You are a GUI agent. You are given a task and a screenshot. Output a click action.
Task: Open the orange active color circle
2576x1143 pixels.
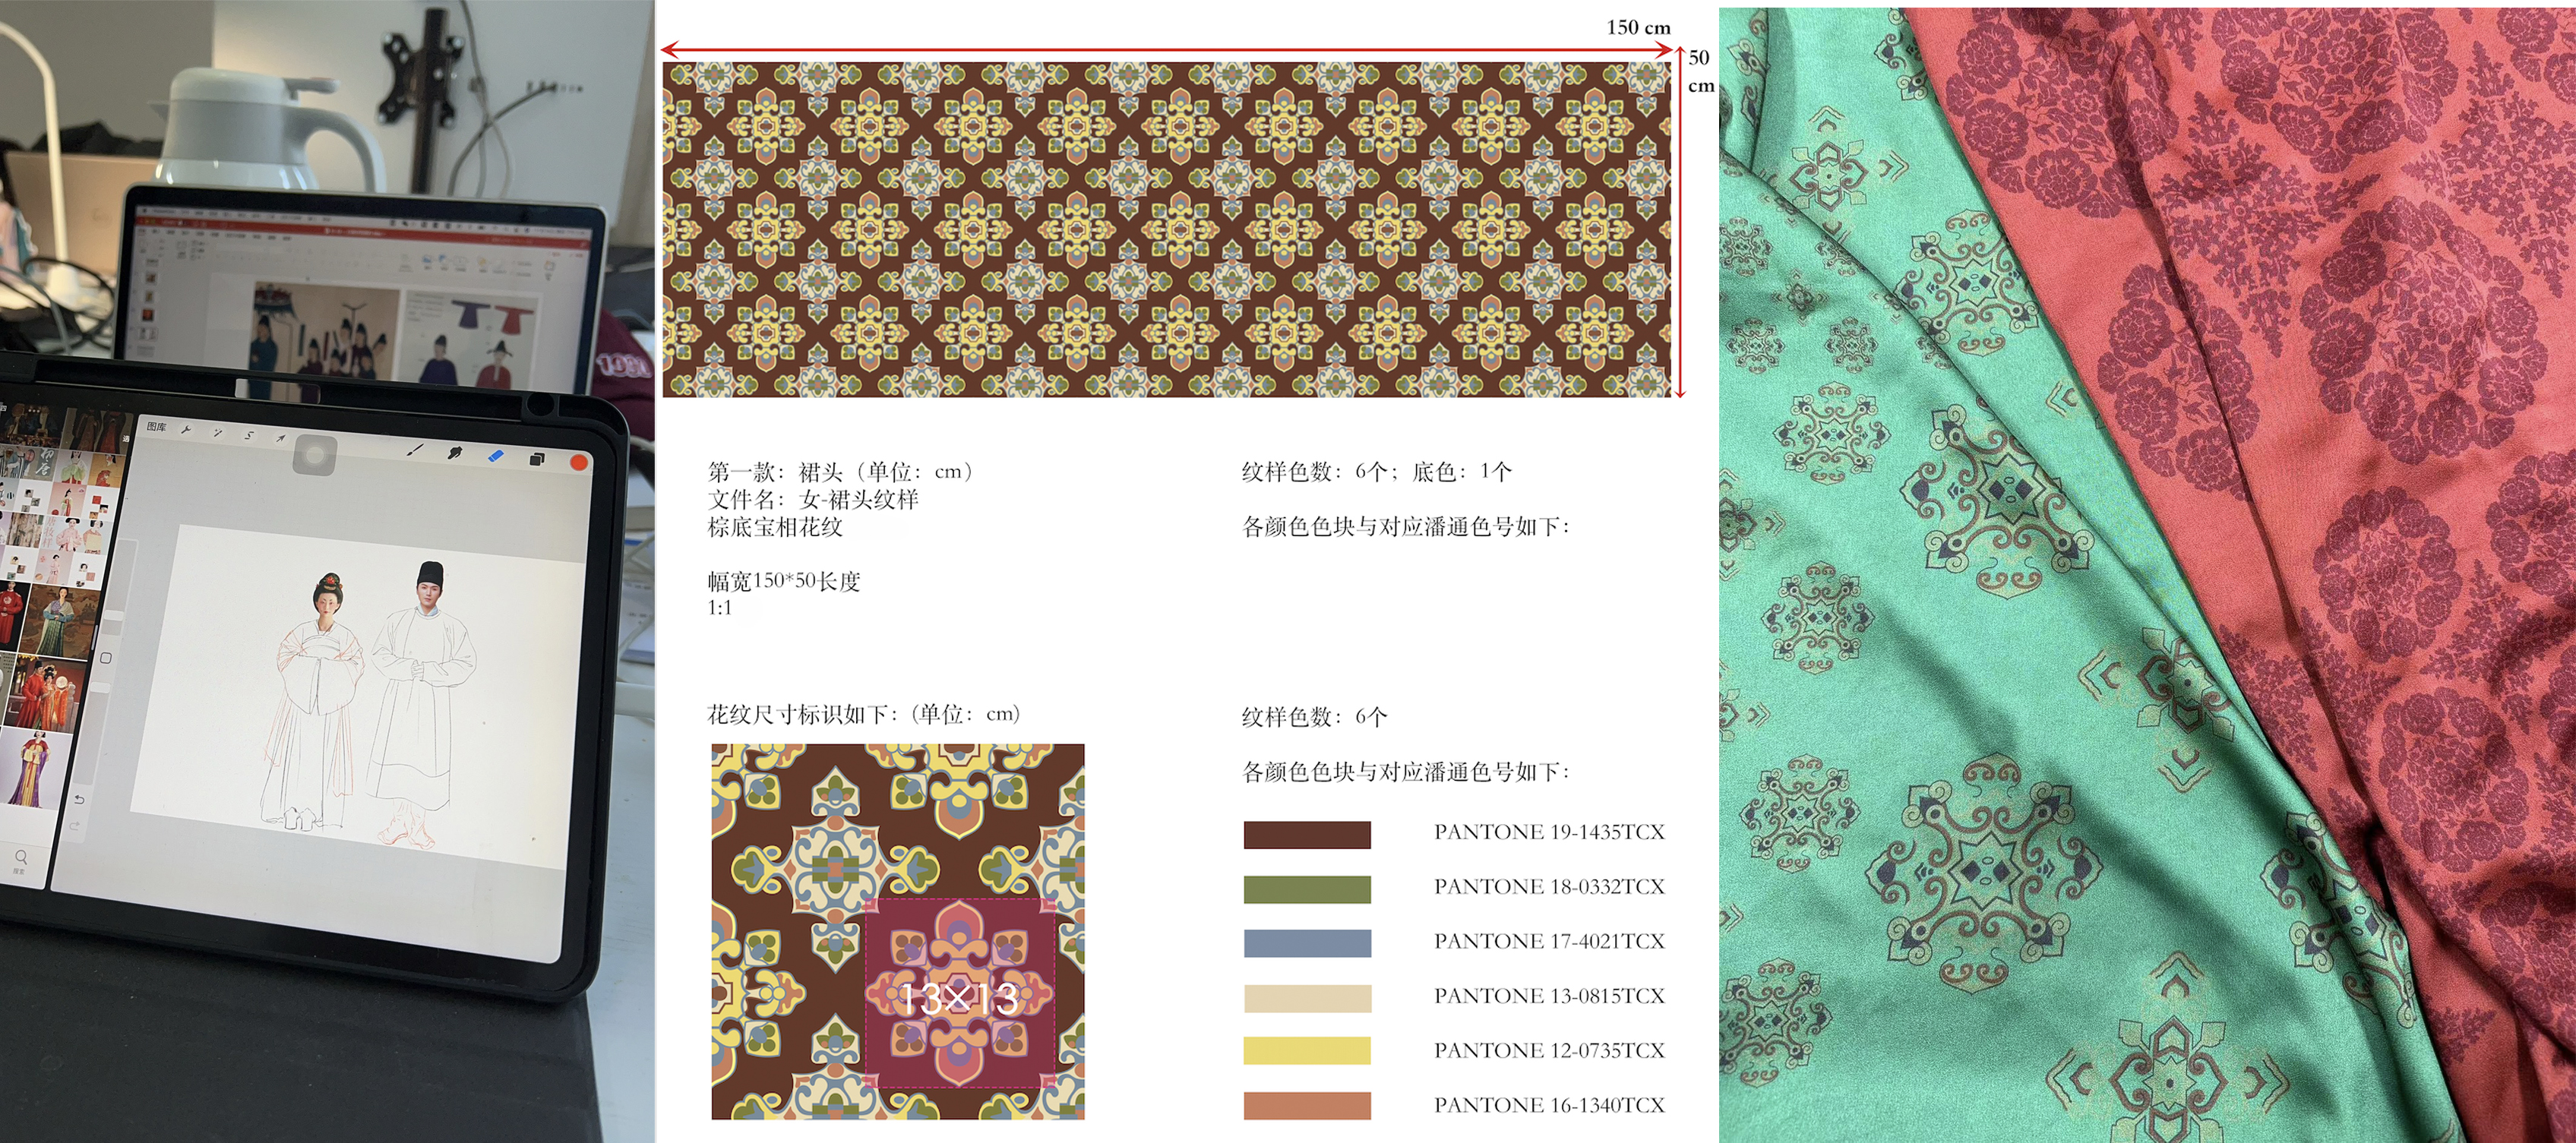tap(578, 463)
